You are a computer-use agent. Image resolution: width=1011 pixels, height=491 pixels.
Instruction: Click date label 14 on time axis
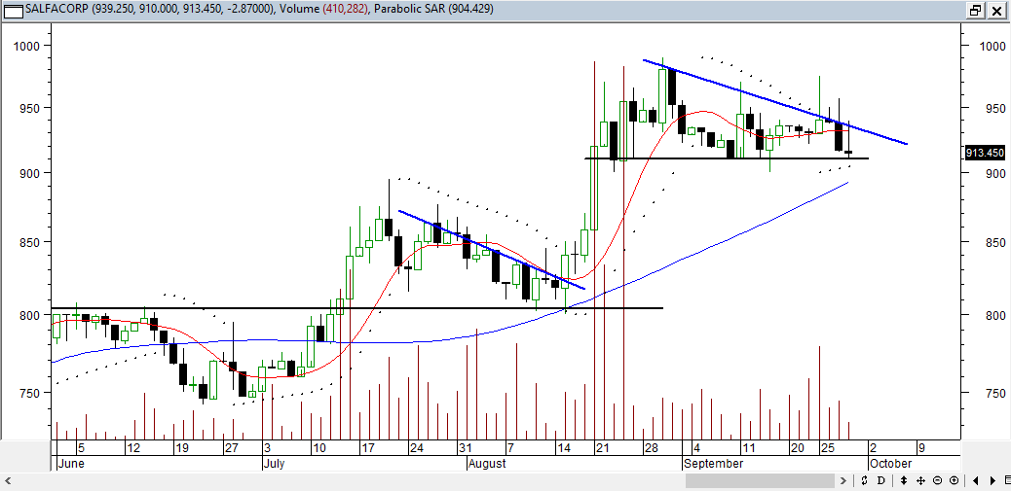564,448
